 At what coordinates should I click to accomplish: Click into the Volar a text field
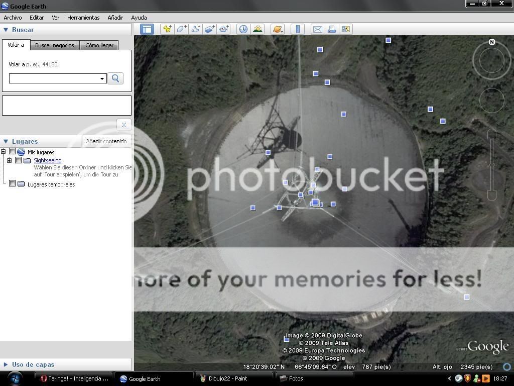54,78
